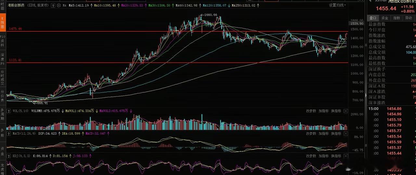Screen dimensions: 416x175
Task: Click the K:86.814 value
Action: pyautogui.click(x=41, y=156)
